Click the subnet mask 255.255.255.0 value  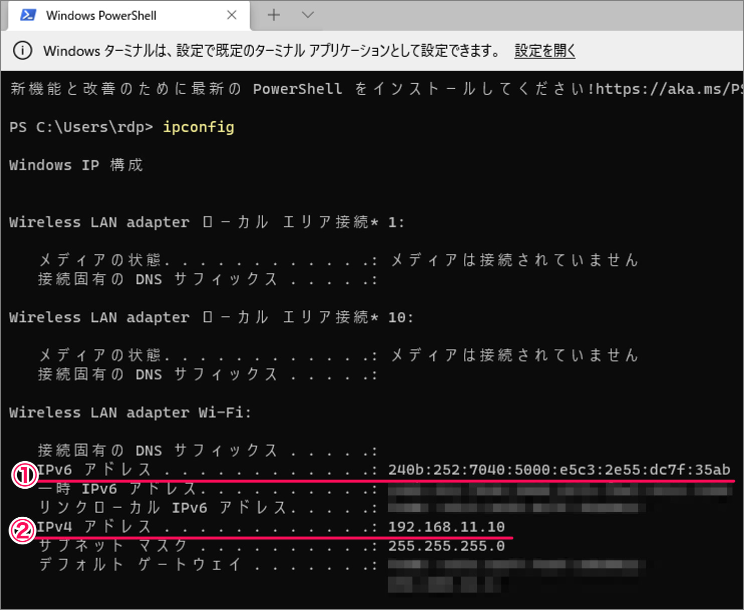coord(446,545)
